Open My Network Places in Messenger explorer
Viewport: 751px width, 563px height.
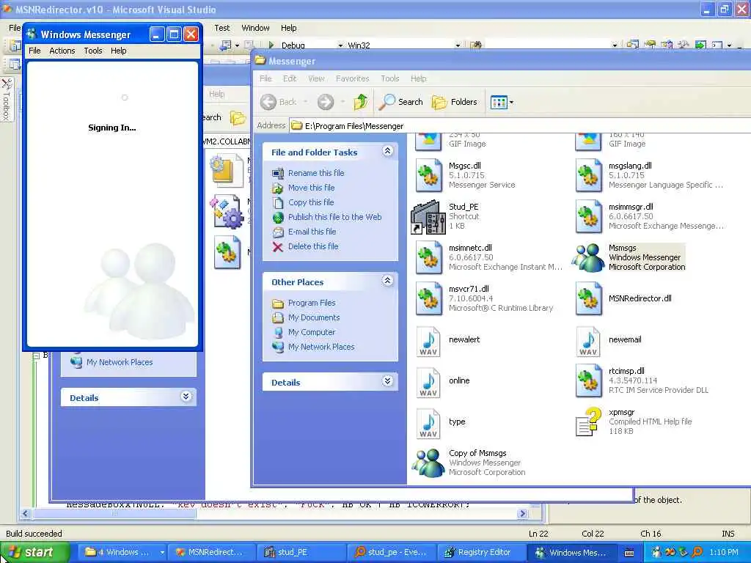point(321,347)
